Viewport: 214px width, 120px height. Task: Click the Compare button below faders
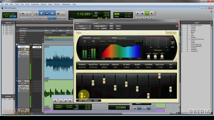pyautogui.click(x=88, y=101)
